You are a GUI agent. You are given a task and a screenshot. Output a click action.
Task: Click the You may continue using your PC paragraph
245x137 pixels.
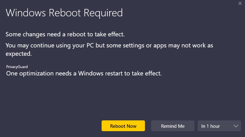(109, 50)
